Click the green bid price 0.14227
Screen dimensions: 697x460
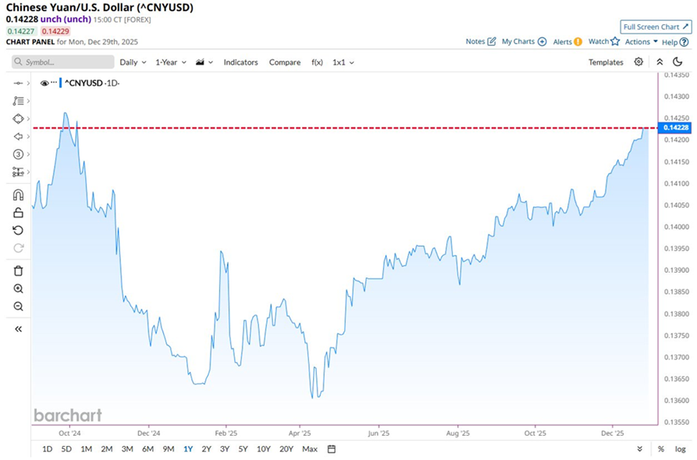coord(21,31)
